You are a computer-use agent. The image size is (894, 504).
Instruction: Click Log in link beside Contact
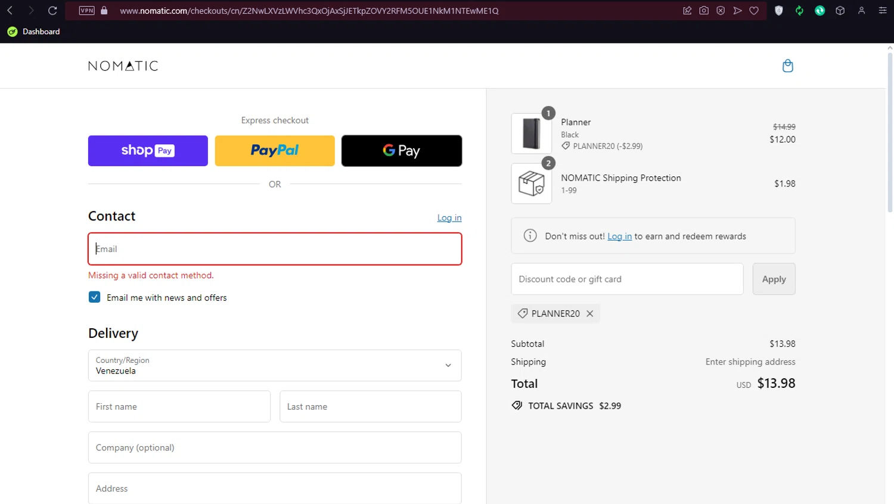point(449,218)
